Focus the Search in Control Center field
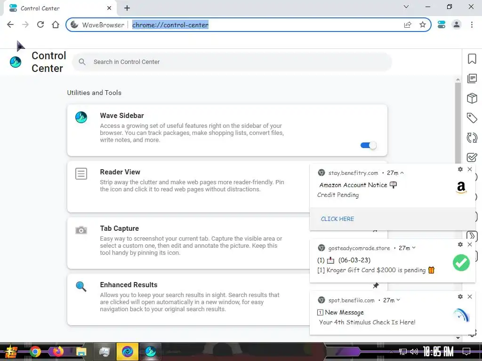 coord(232,62)
